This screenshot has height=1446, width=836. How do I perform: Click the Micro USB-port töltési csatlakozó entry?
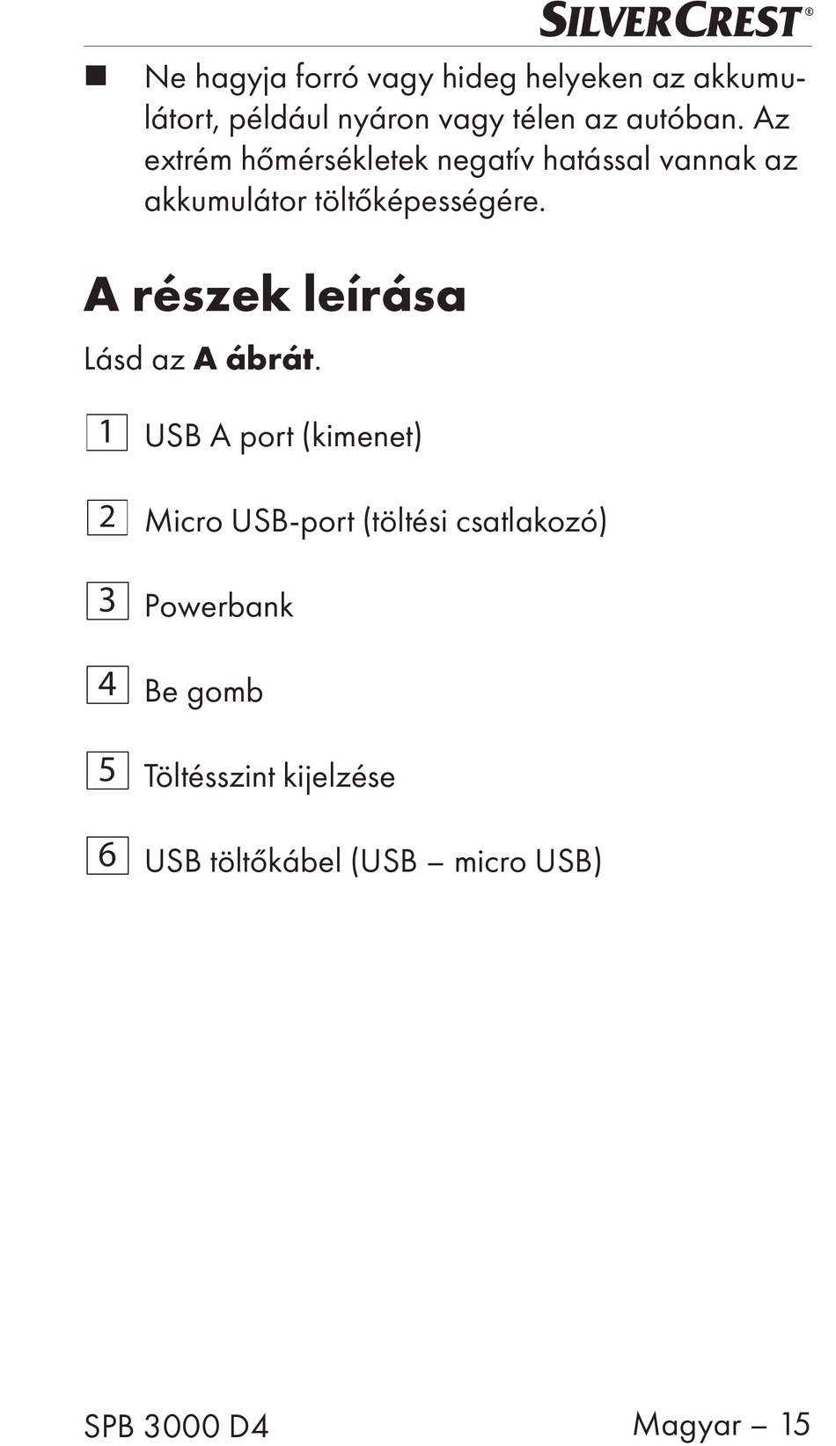[376, 521]
